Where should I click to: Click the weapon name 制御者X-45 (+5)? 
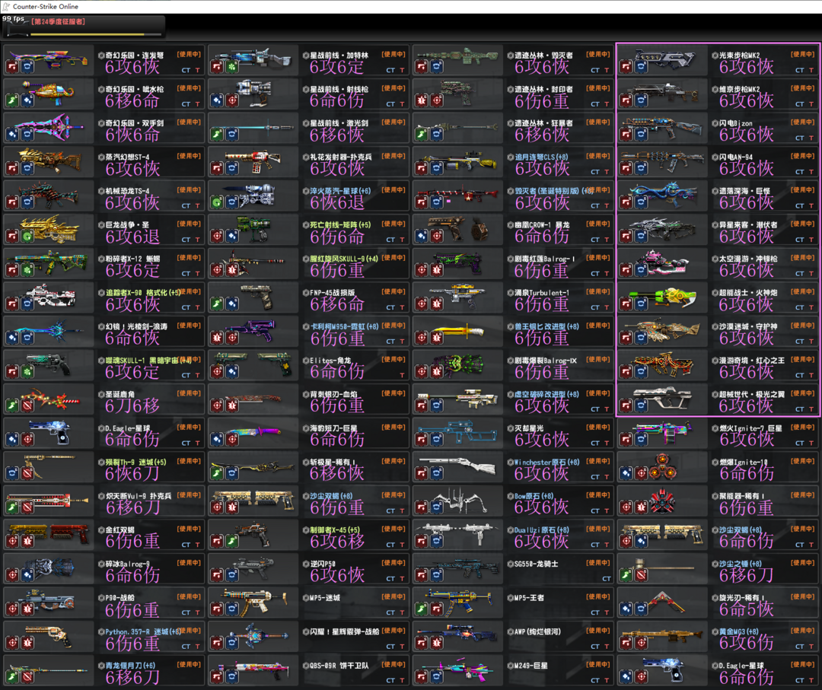click(334, 530)
